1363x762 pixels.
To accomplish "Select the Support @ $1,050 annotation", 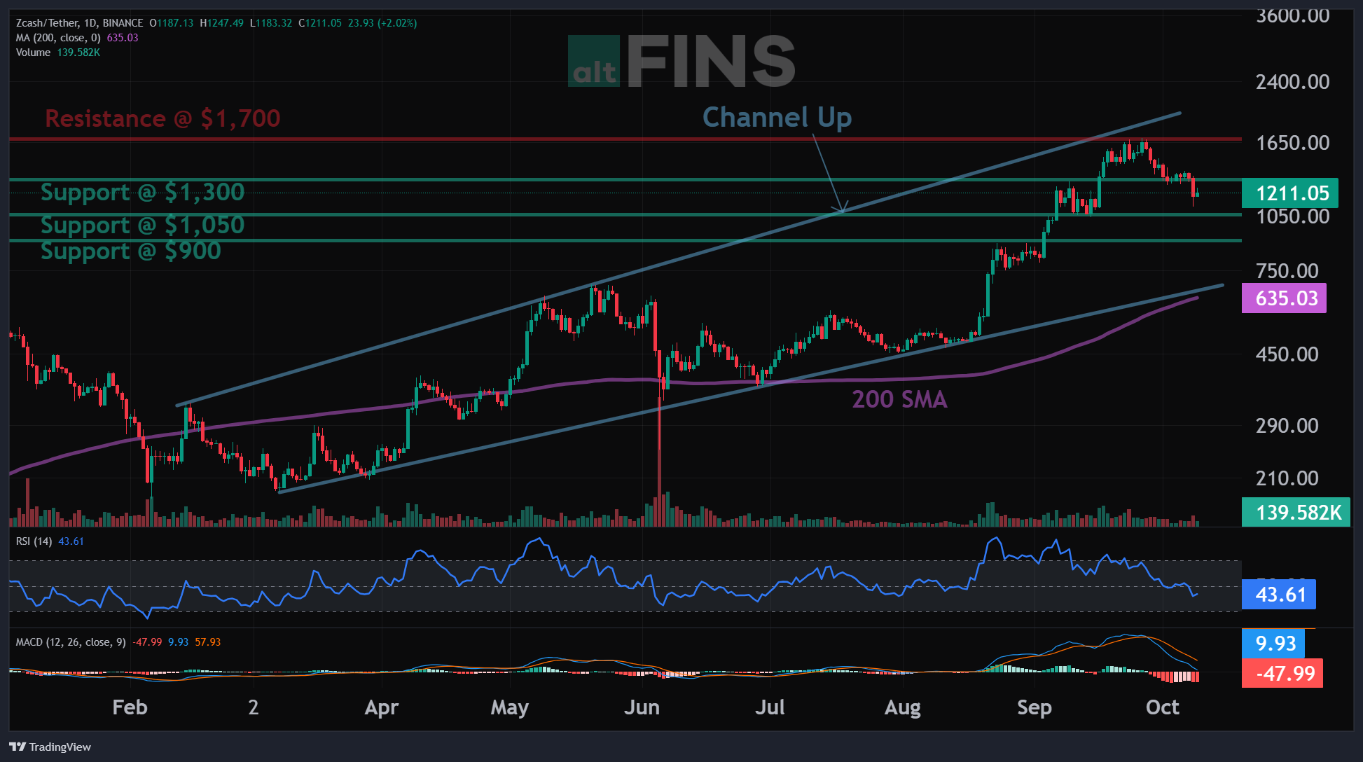I will [x=142, y=225].
